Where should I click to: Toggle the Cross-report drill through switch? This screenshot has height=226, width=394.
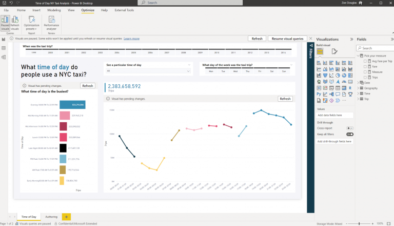tap(350, 128)
